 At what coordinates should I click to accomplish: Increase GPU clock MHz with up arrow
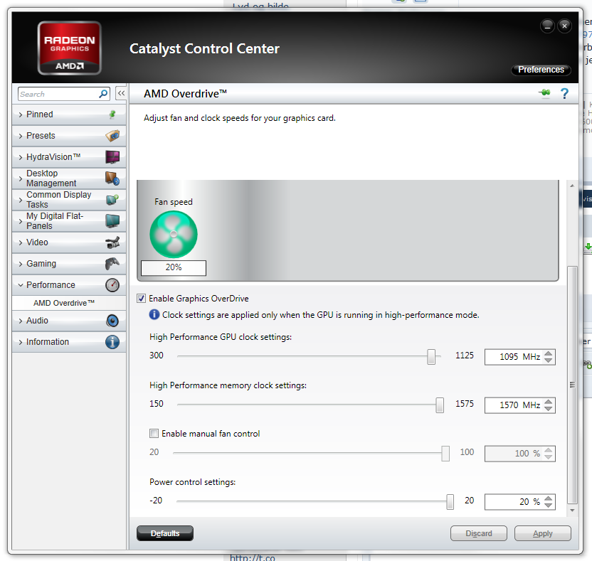point(549,353)
